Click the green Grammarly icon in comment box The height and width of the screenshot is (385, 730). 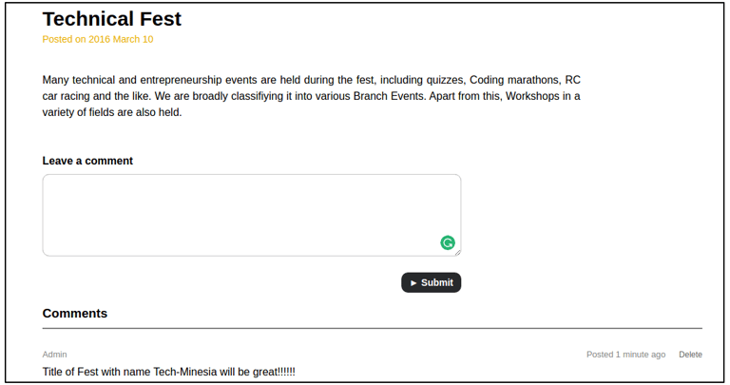coord(448,242)
